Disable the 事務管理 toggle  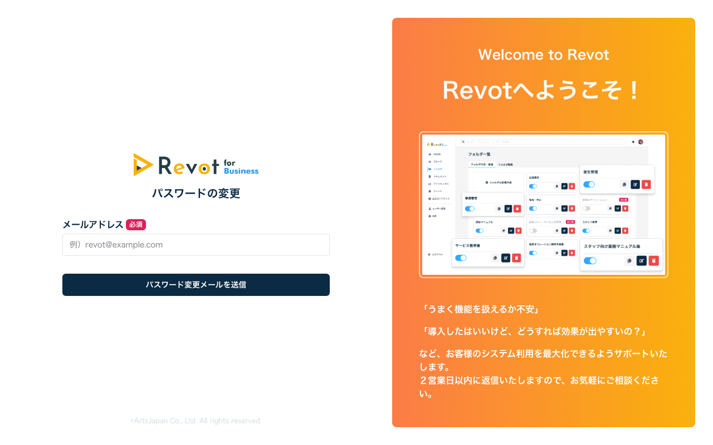[x=470, y=209]
